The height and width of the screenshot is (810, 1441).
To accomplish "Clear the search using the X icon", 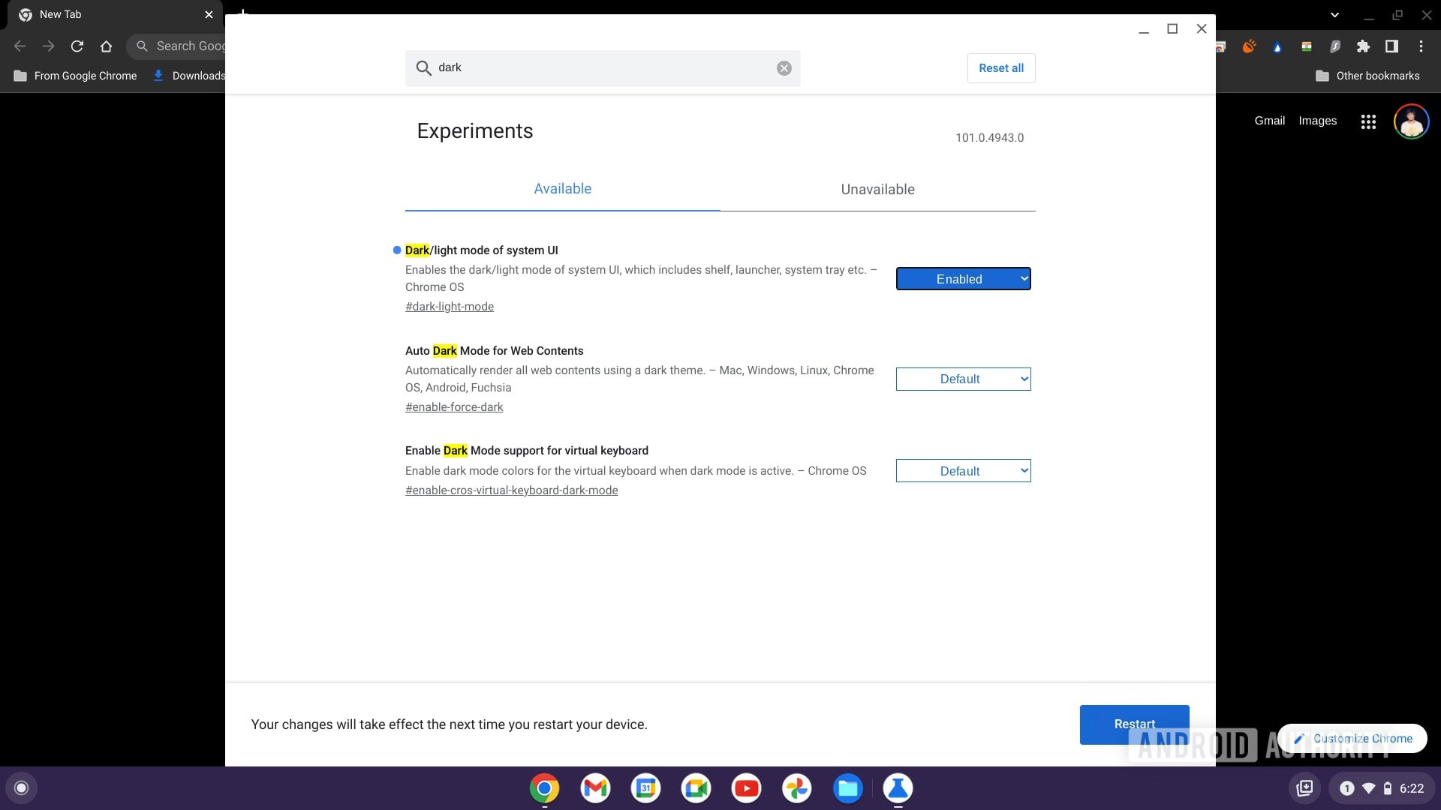I will click(784, 67).
